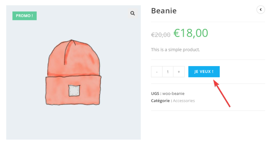Click the UGS label
Image resolution: width=276 pixels, height=148 pixels.
[156, 93]
